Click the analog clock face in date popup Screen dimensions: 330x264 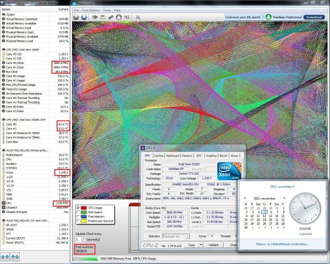pyautogui.click(x=305, y=209)
